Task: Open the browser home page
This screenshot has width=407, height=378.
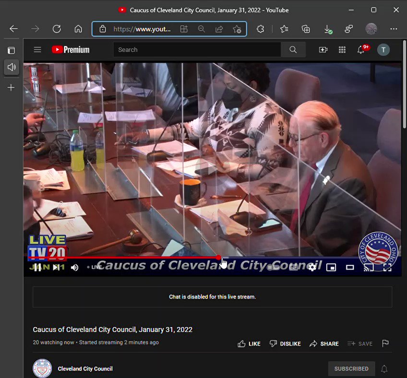Action: click(x=78, y=29)
